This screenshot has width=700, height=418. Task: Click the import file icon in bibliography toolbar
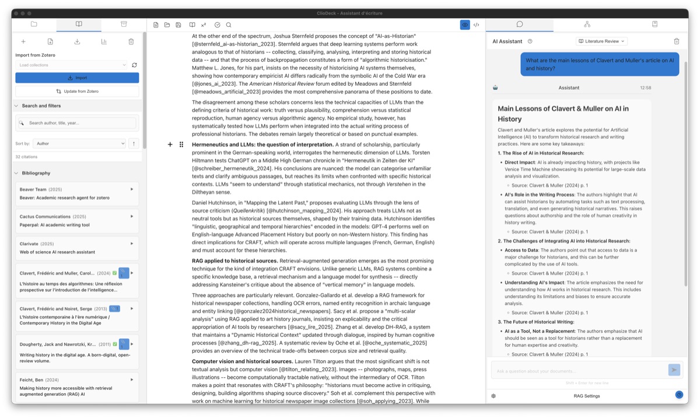pyautogui.click(x=50, y=41)
